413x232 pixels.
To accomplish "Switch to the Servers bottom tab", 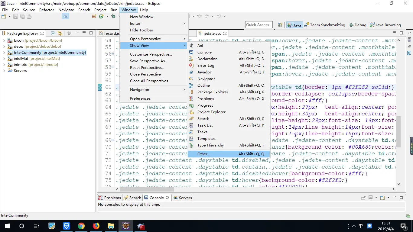I will [182, 198].
